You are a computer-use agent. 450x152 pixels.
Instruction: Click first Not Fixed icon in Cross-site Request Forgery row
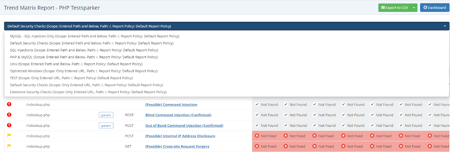[x=257, y=146]
